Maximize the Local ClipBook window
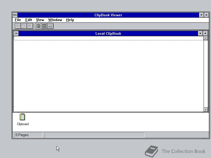 [205, 33]
